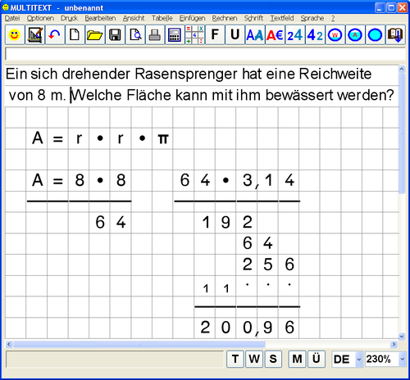Open a file with the yellow folder icon
This screenshot has height=380, width=410.
[x=95, y=34]
